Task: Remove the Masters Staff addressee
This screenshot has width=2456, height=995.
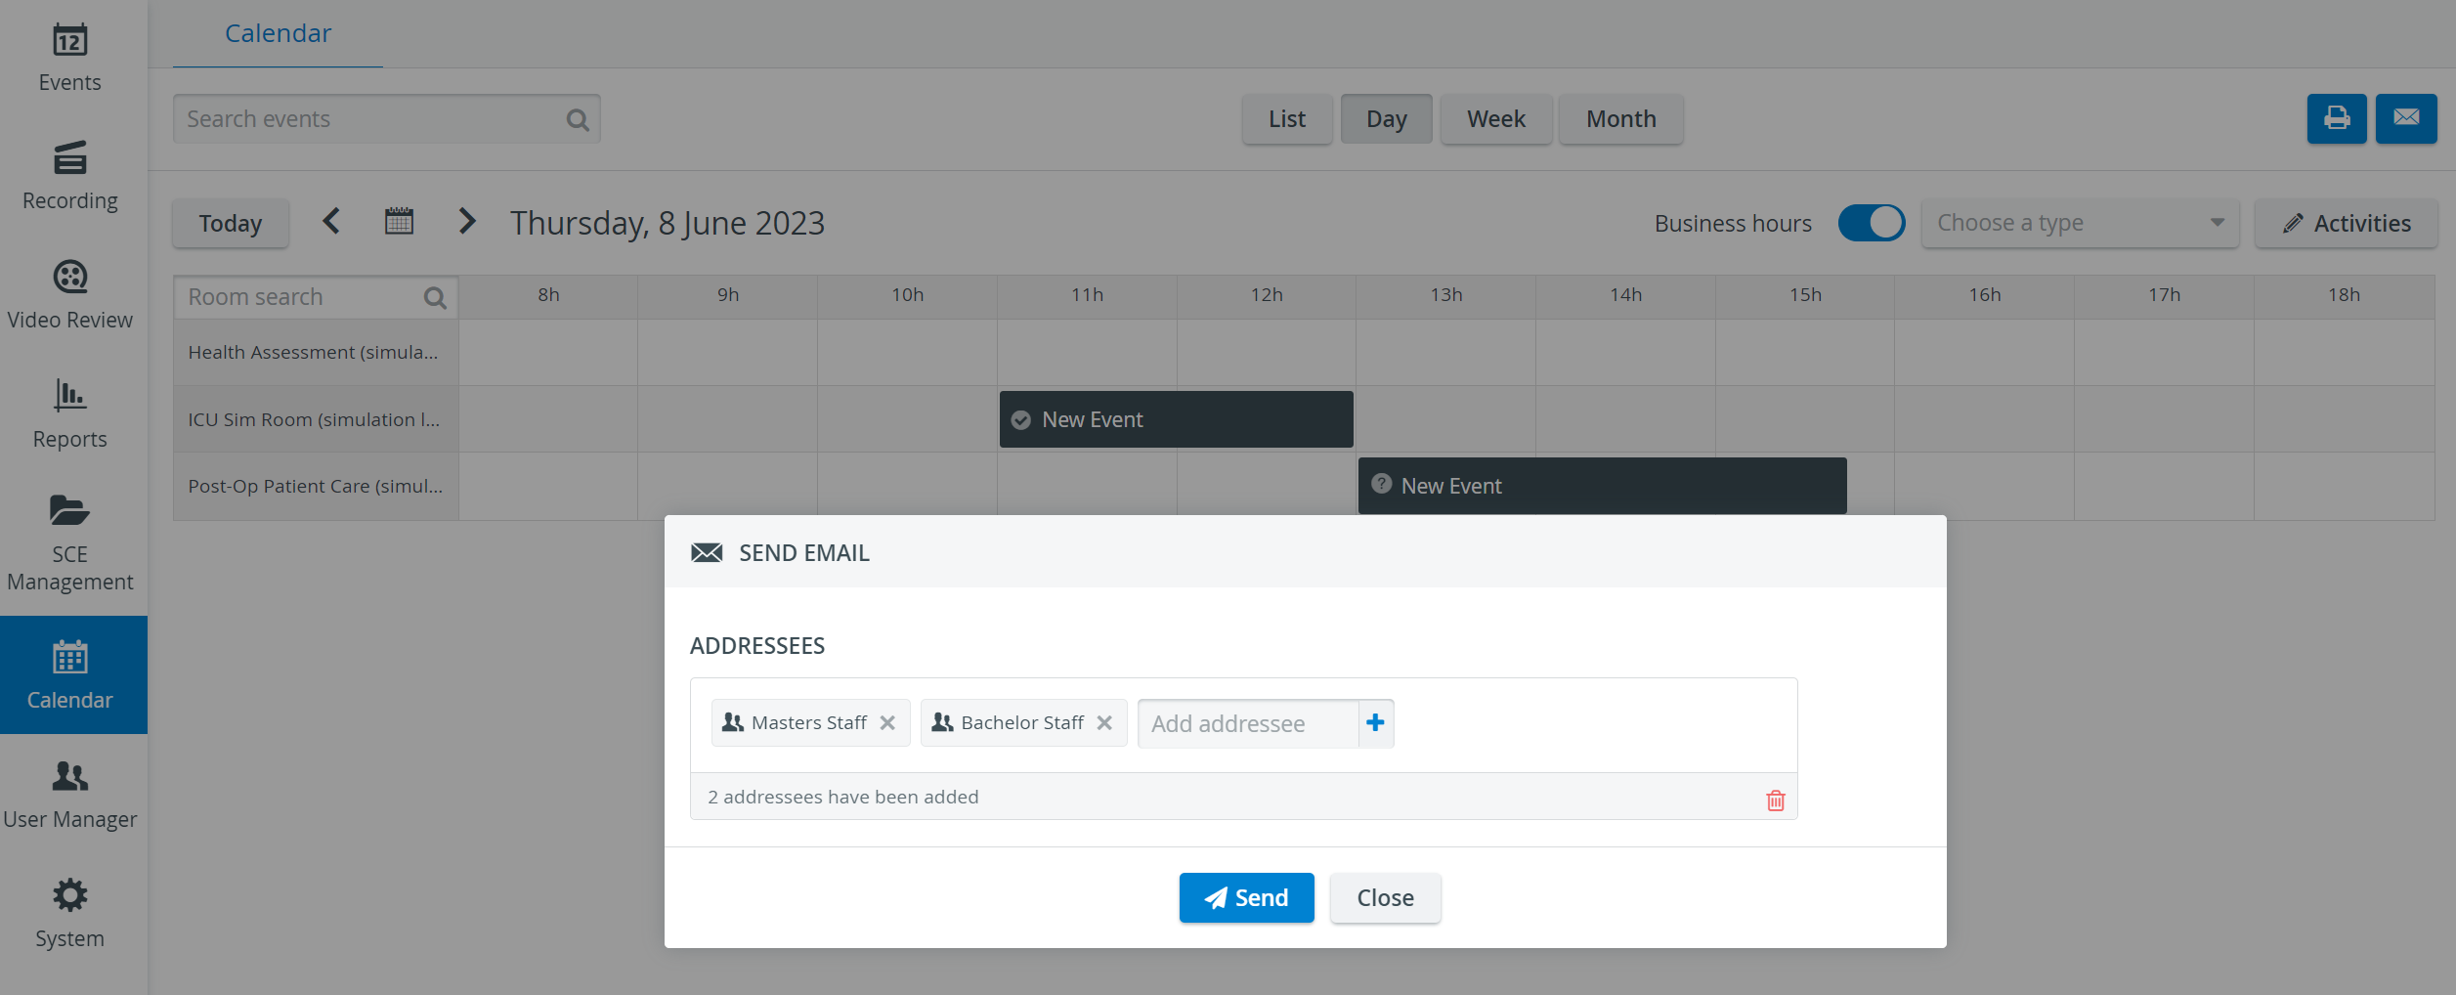Action: (x=887, y=723)
